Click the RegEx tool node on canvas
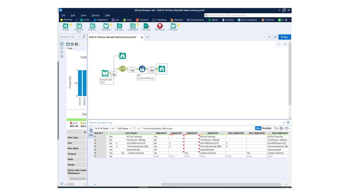This screenshot has height=196, width=349. click(x=122, y=69)
